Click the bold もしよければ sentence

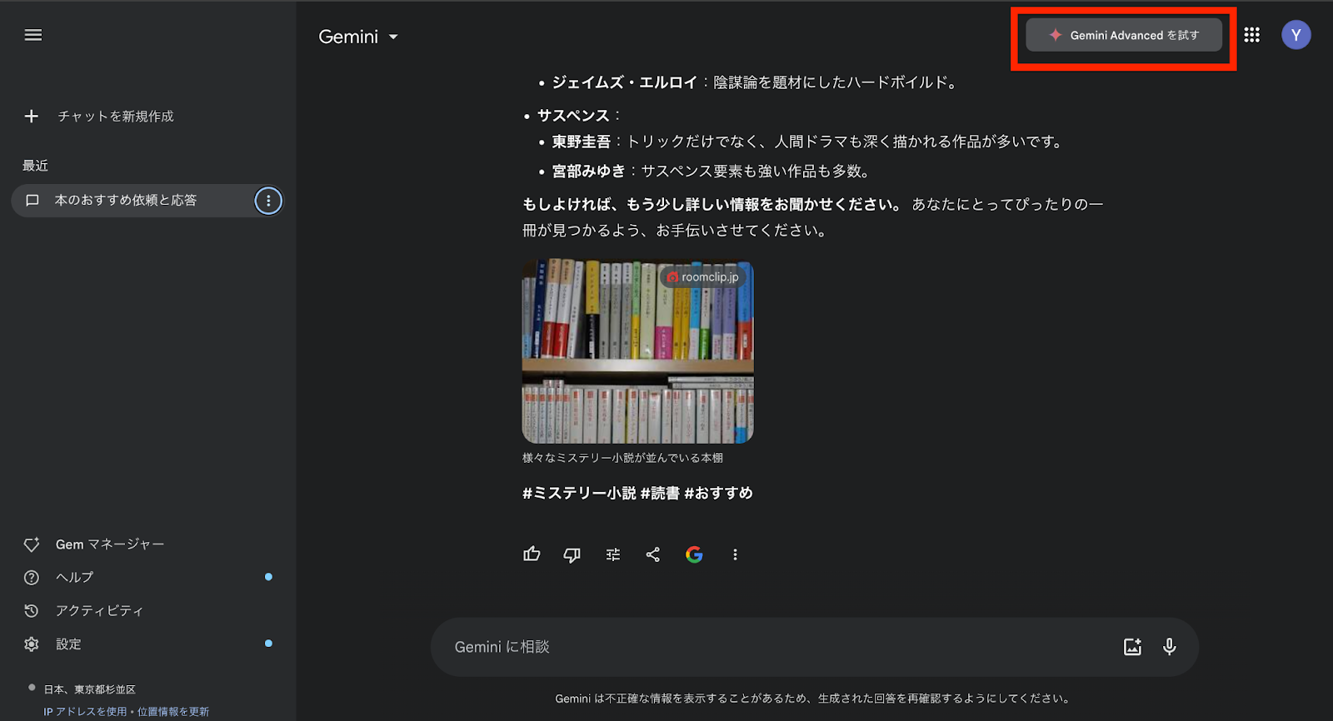click(711, 204)
